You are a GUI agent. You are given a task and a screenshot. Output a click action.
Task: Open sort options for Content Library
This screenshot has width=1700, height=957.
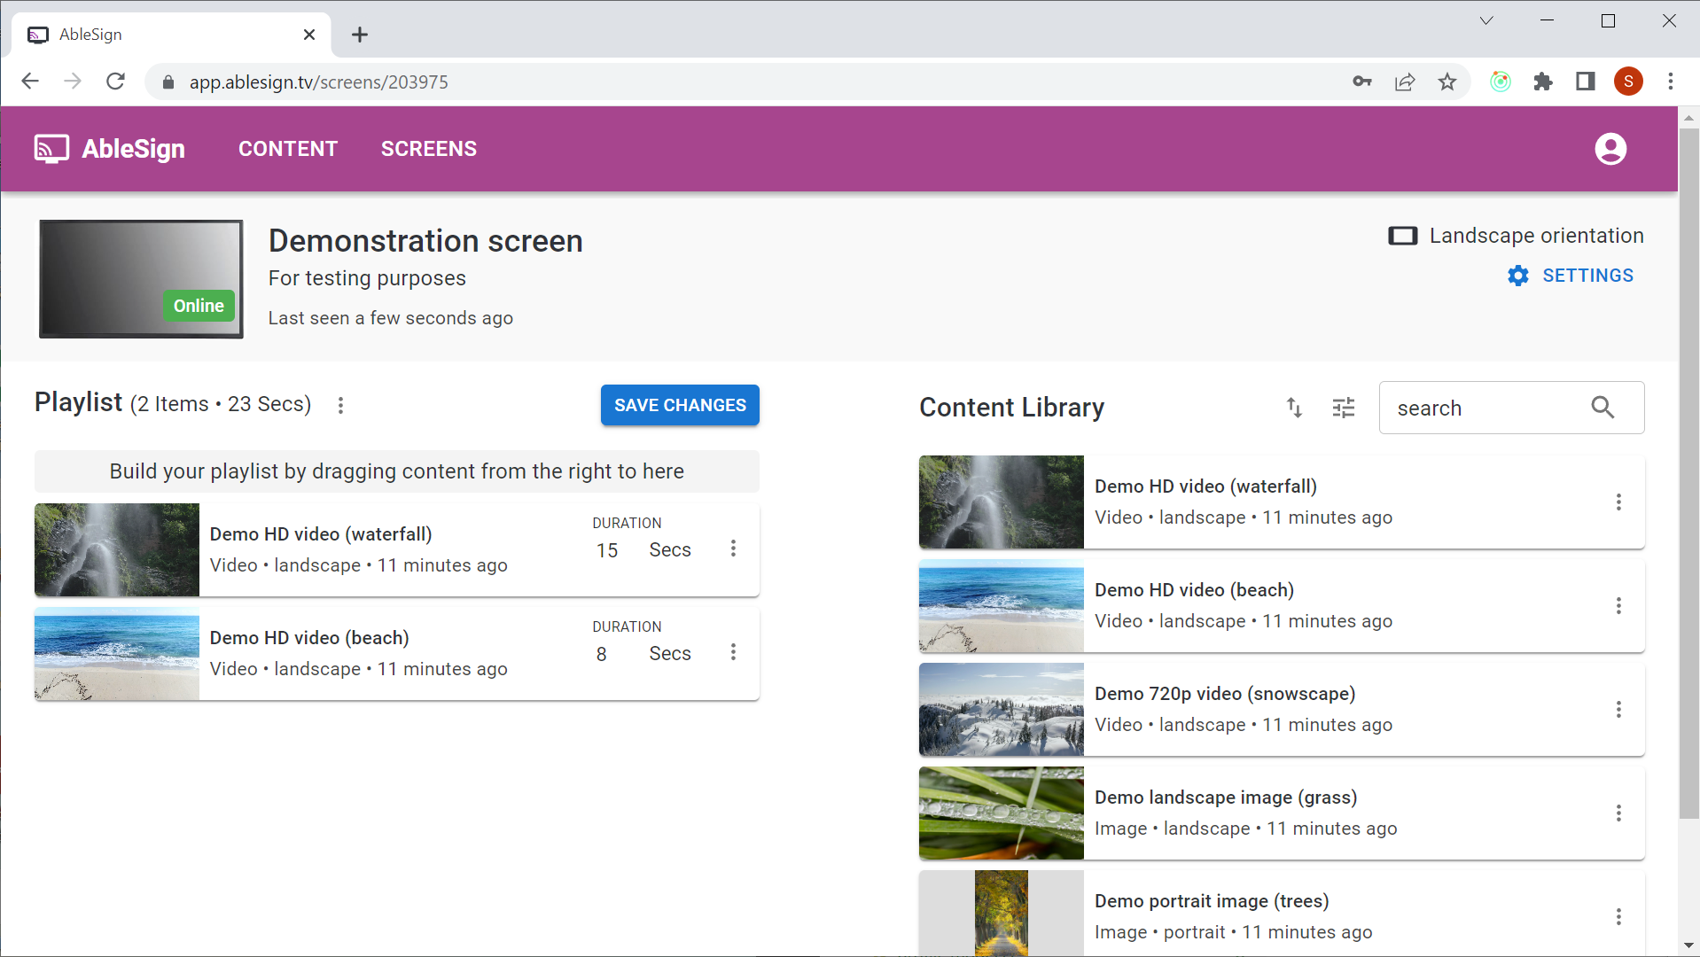click(1293, 408)
